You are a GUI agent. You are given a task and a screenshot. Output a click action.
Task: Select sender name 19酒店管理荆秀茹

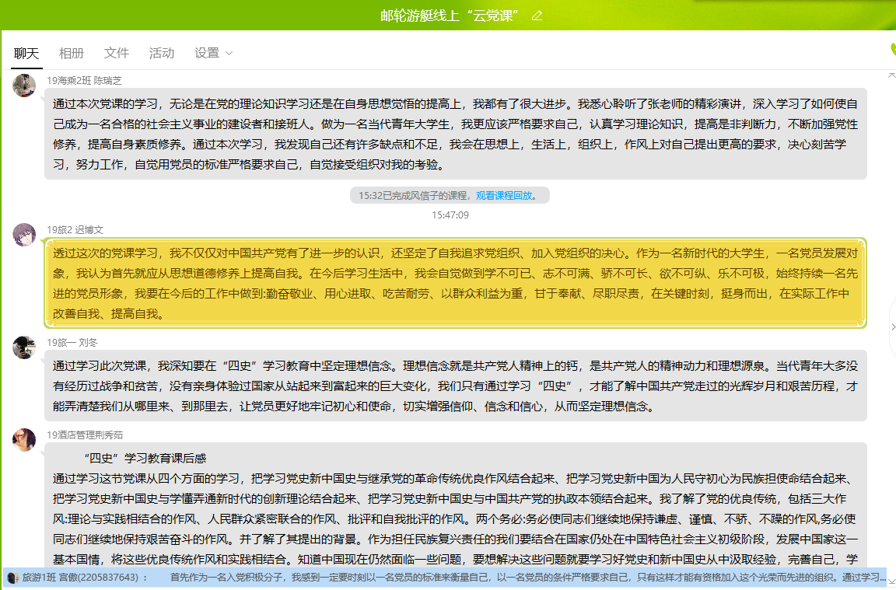tap(85, 435)
